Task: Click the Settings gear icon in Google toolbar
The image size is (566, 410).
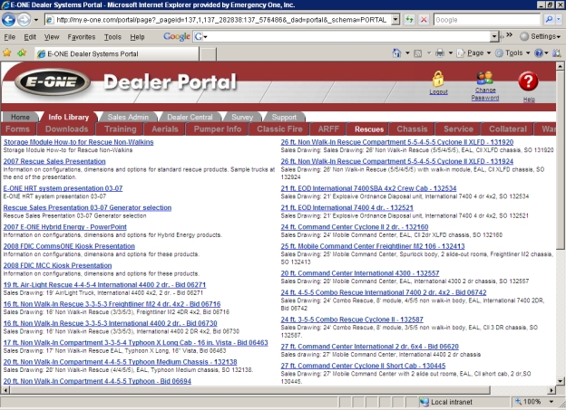Action: coord(524,36)
